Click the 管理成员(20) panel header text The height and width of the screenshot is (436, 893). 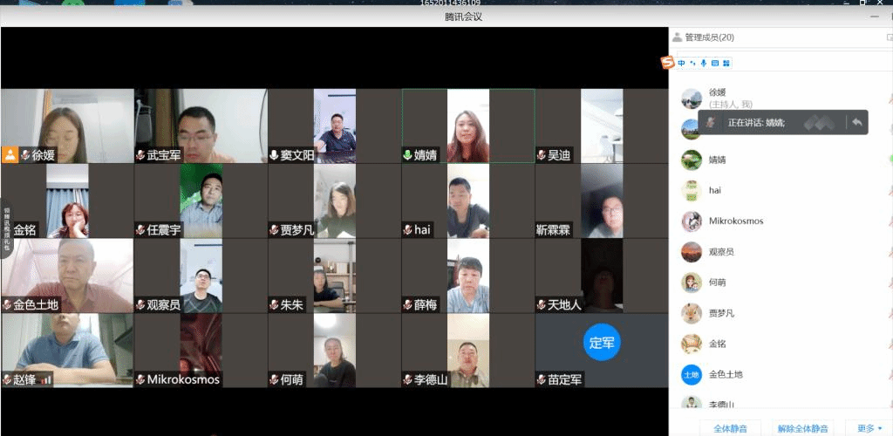[x=710, y=37]
